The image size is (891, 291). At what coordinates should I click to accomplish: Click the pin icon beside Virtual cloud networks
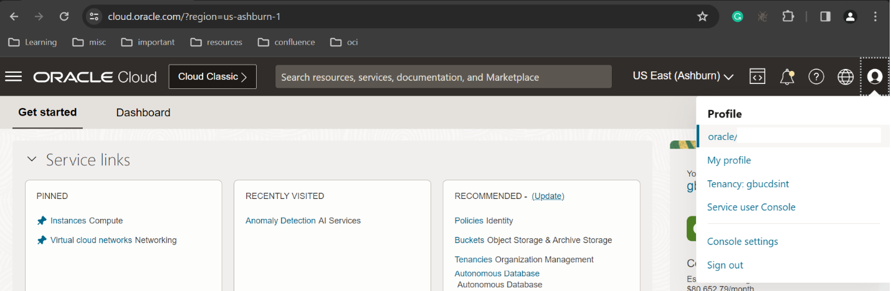[x=42, y=240]
